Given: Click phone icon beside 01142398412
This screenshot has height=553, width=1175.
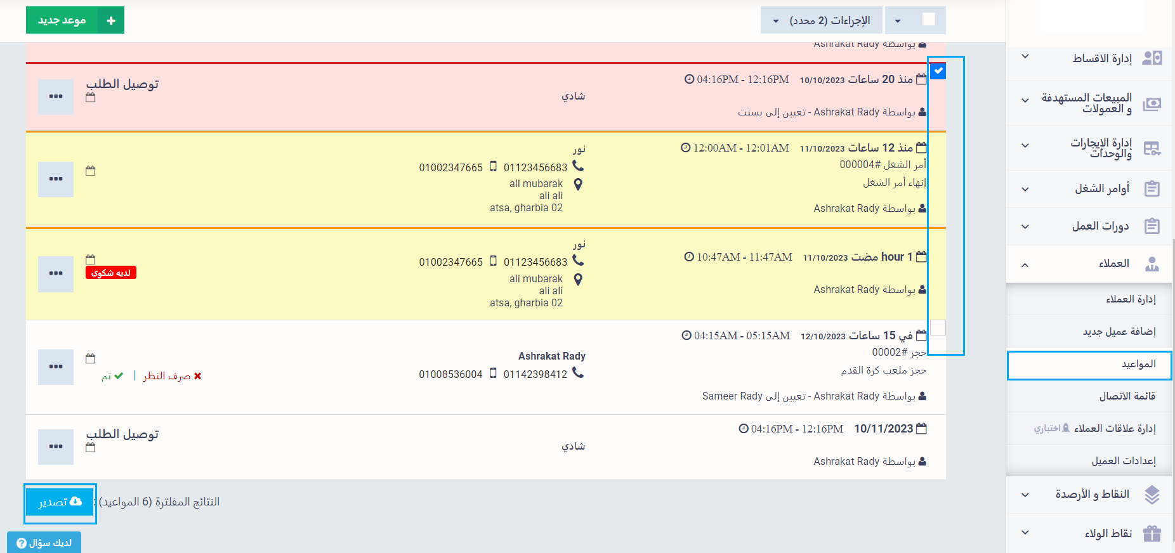Looking at the screenshot, I should click(578, 374).
